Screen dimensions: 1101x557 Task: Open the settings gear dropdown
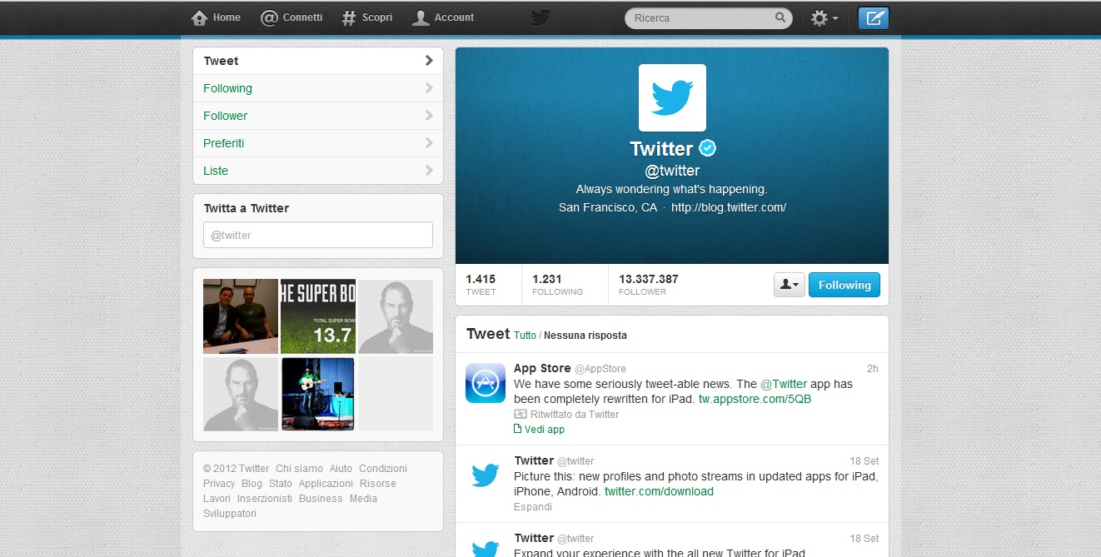tap(824, 17)
